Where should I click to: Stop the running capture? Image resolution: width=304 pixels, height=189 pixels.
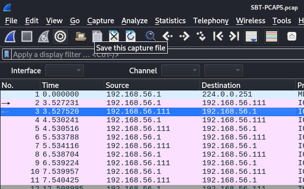click(27, 36)
